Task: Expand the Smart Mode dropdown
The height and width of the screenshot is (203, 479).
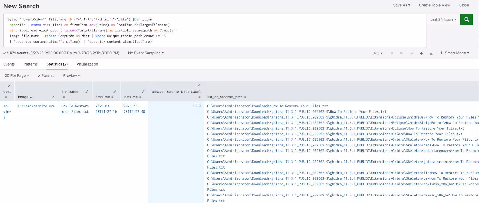Action: (457, 53)
